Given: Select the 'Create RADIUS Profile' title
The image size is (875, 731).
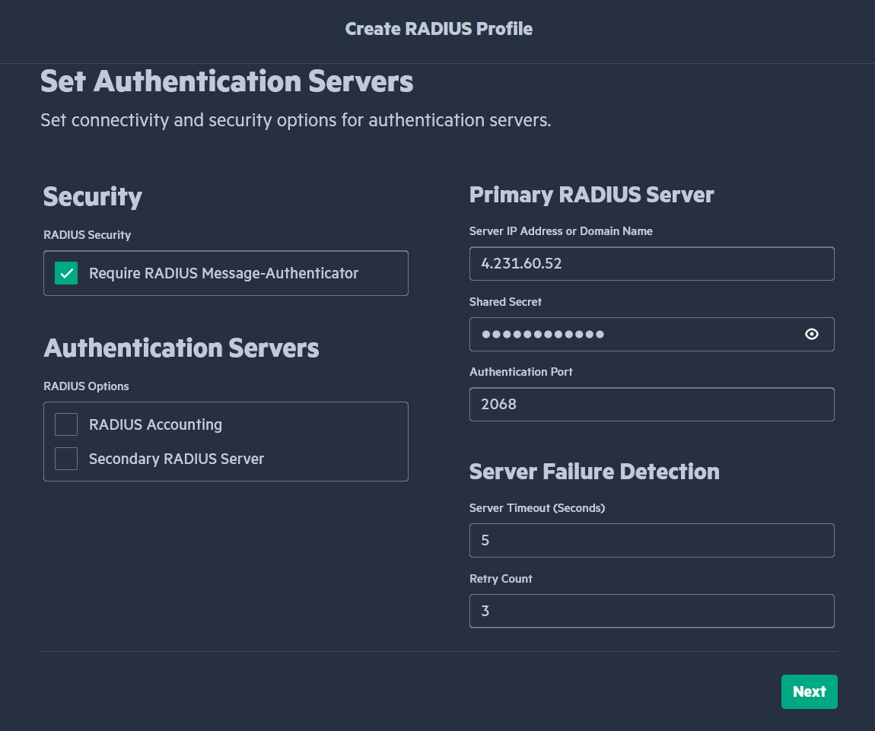Looking at the screenshot, I should (438, 28).
